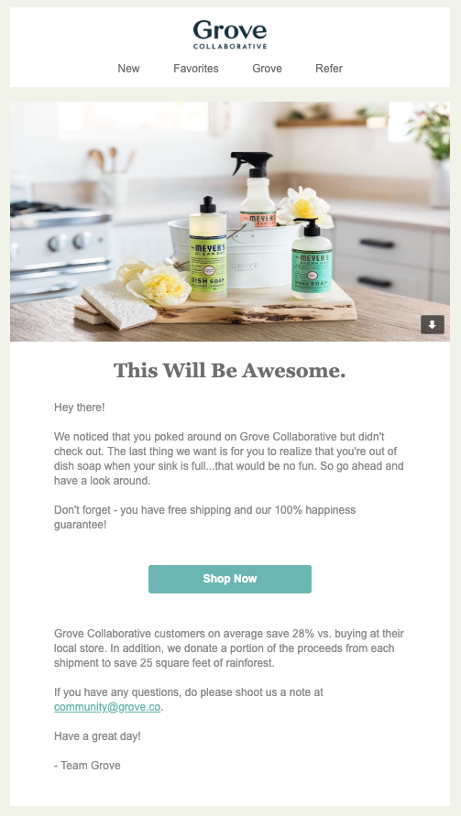Click the "This Will Be Awesome." headline
Screen dimensions: 461x816
click(230, 371)
